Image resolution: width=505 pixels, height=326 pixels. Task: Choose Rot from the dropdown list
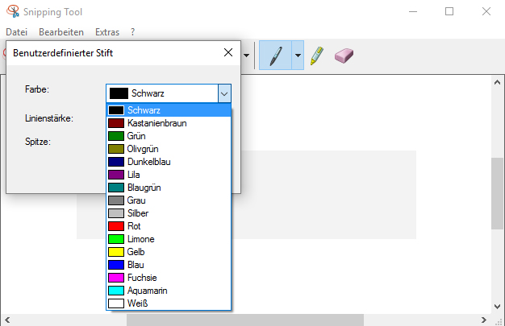coord(169,226)
